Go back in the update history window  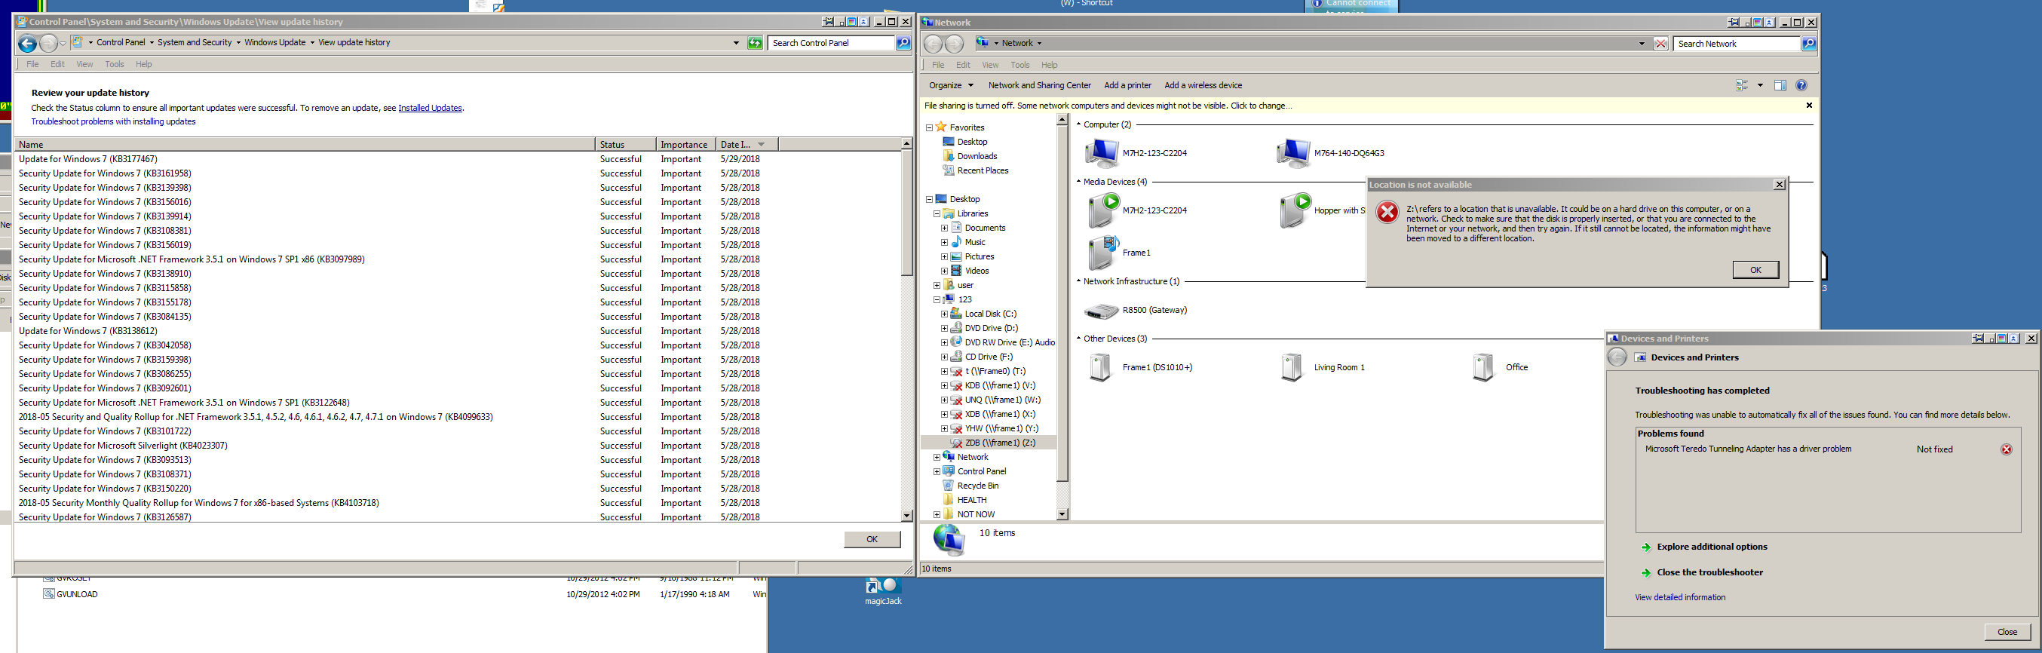[x=27, y=44]
